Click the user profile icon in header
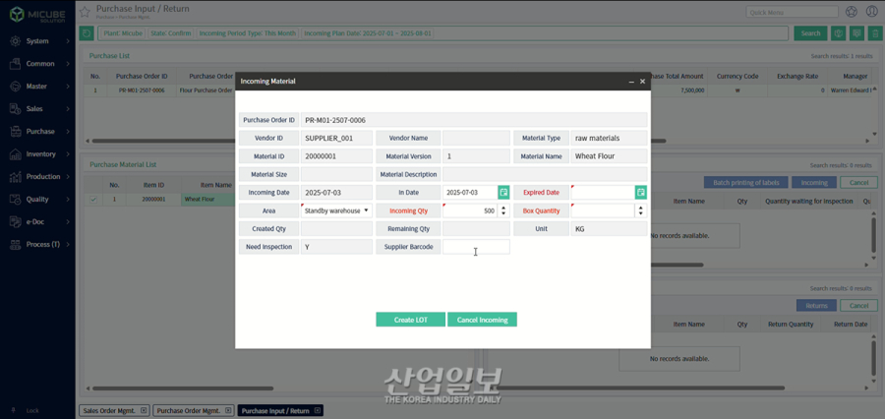885x419 pixels. [871, 12]
